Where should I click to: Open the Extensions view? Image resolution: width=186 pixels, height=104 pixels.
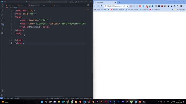pyautogui.click(x=2, y=24)
